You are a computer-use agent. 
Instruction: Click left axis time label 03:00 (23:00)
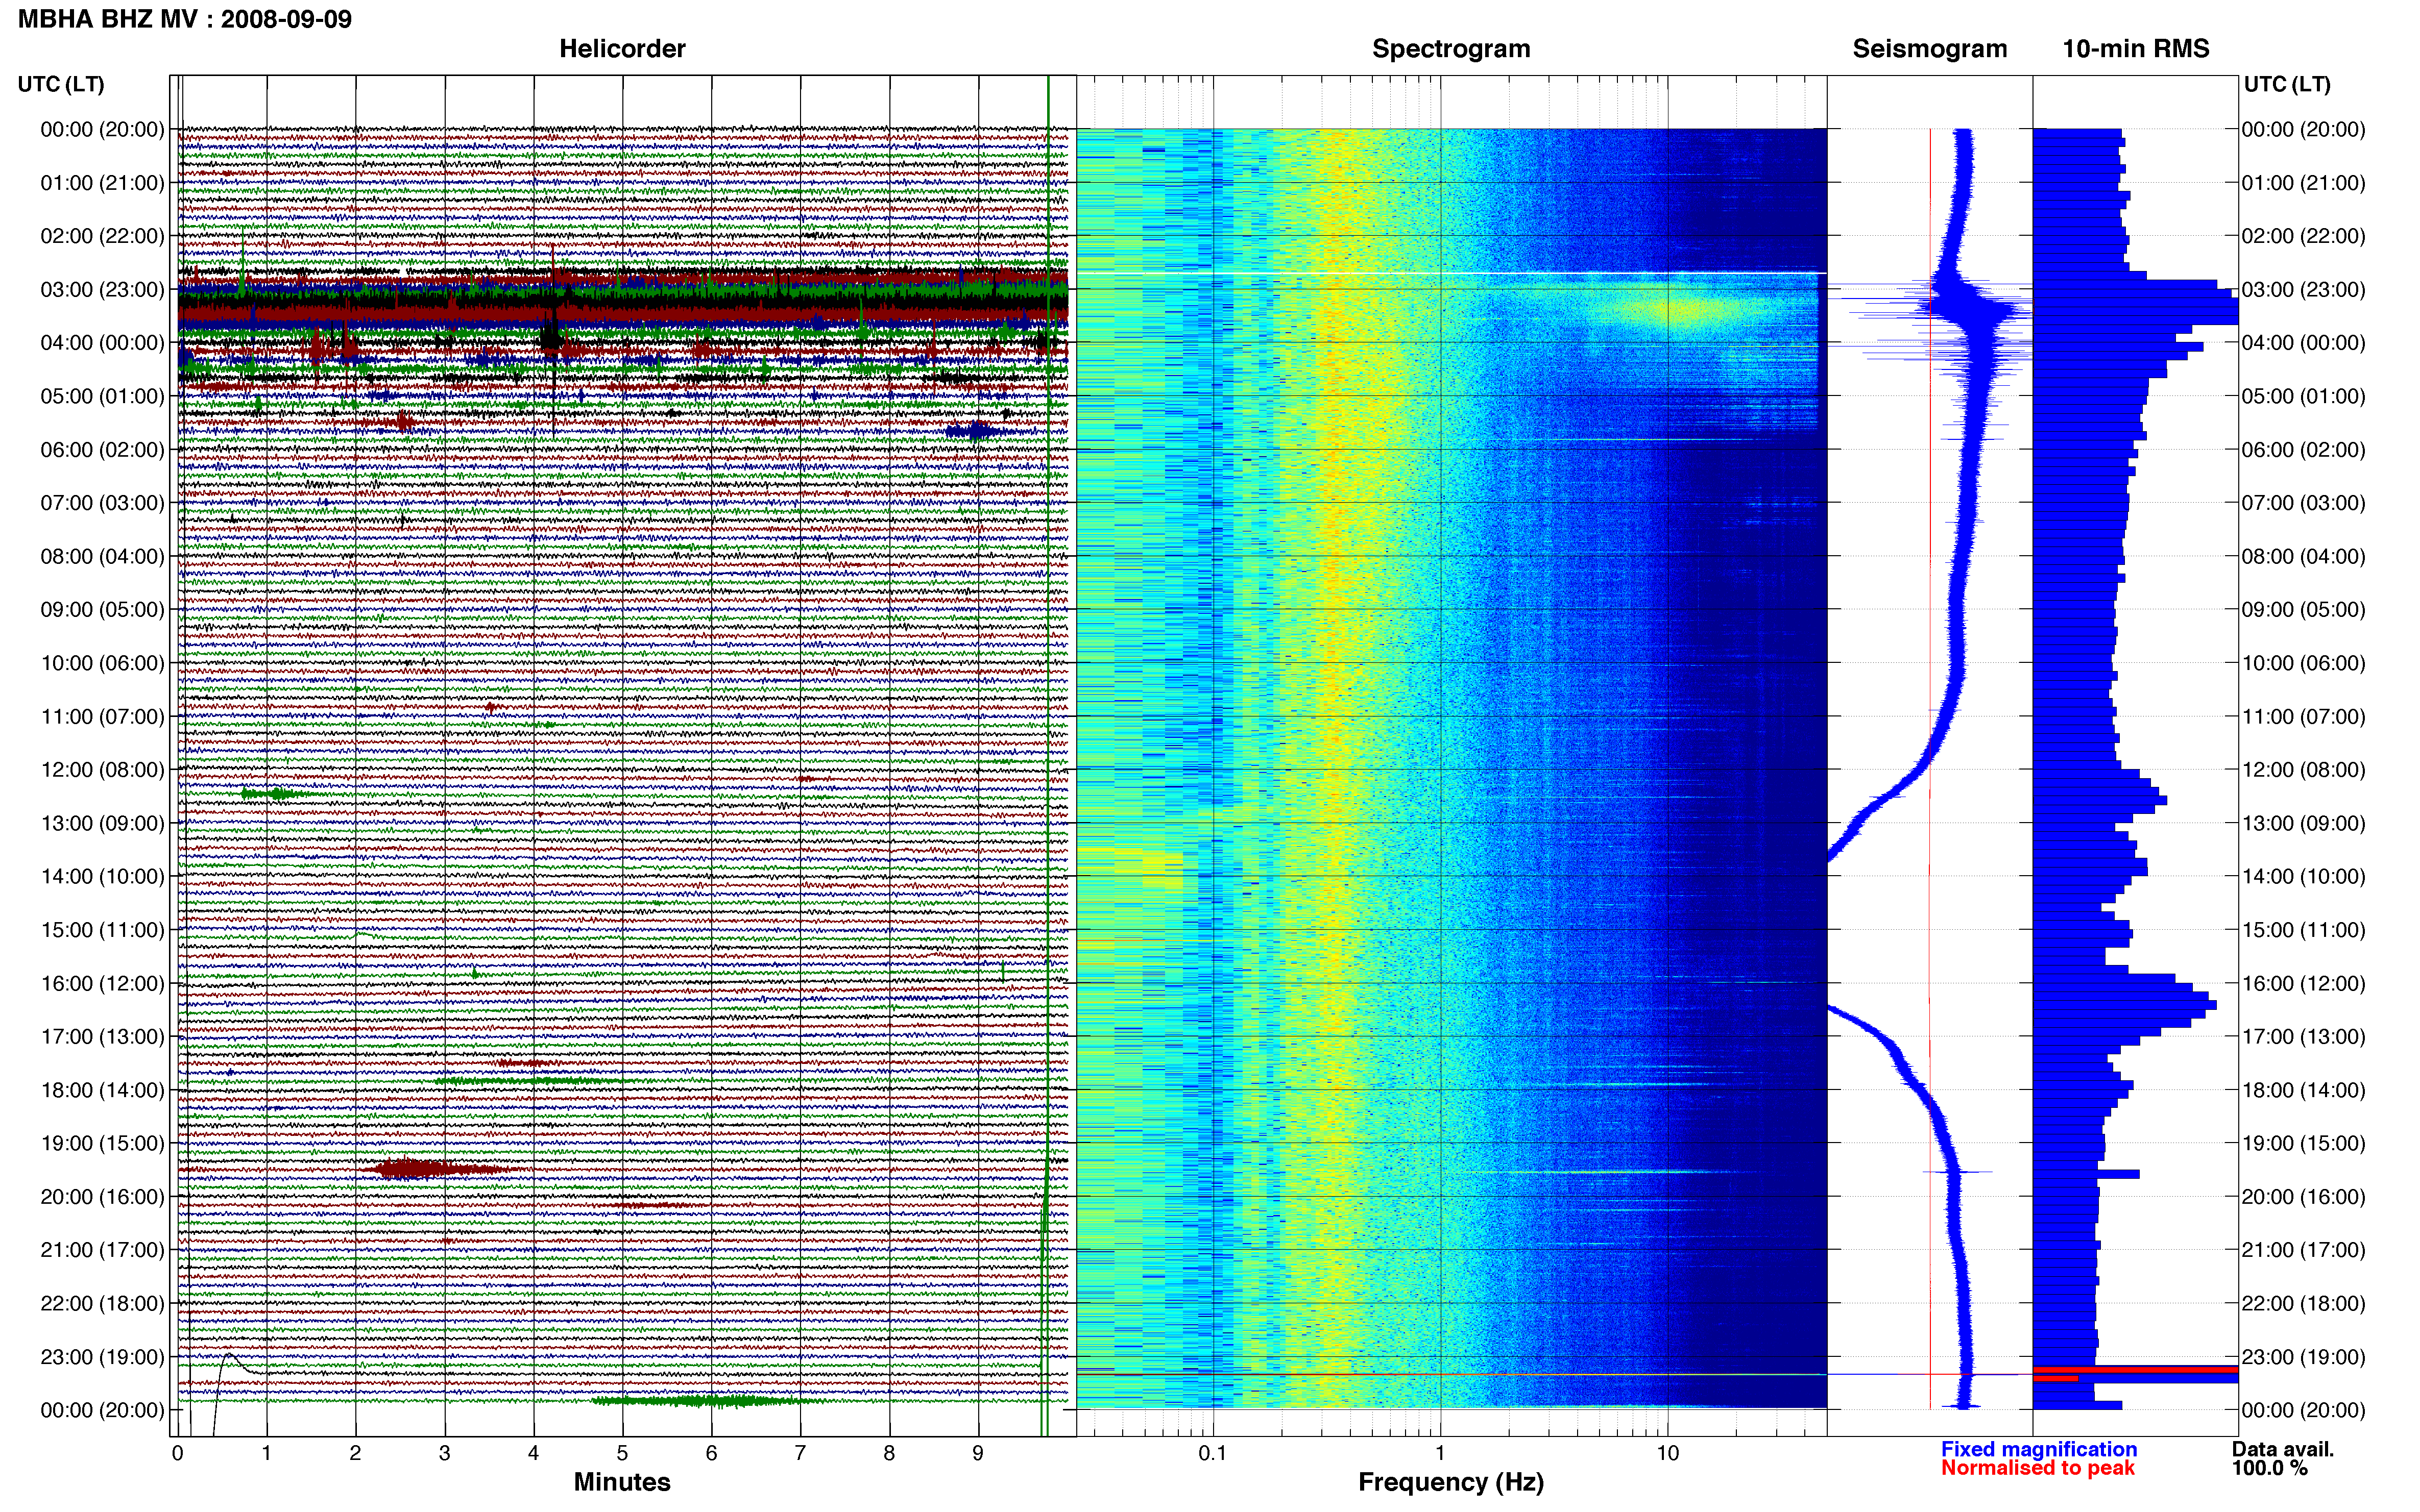click(x=103, y=290)
